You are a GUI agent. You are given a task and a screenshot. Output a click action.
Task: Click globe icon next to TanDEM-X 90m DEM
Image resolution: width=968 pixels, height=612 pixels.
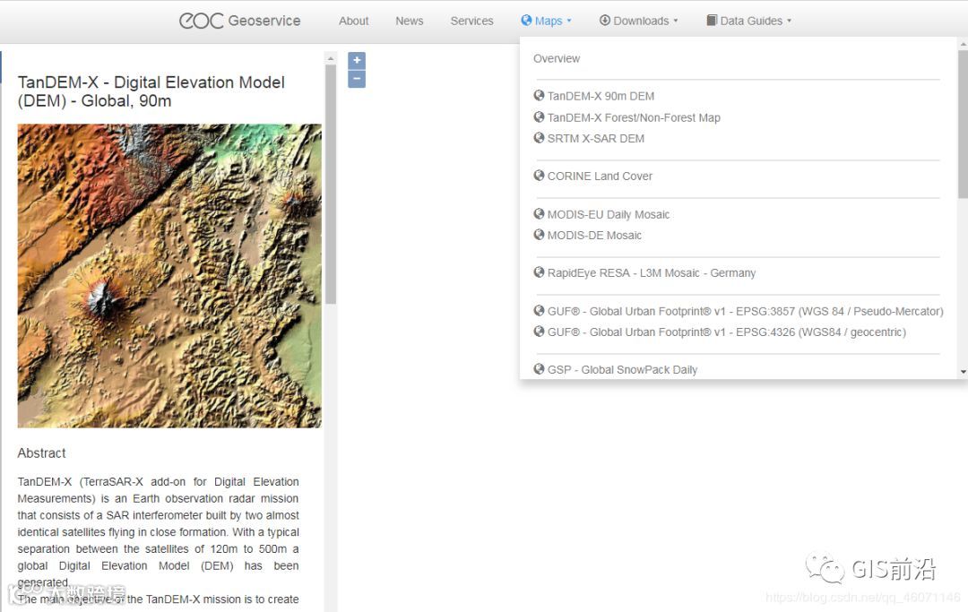(539, 96)
